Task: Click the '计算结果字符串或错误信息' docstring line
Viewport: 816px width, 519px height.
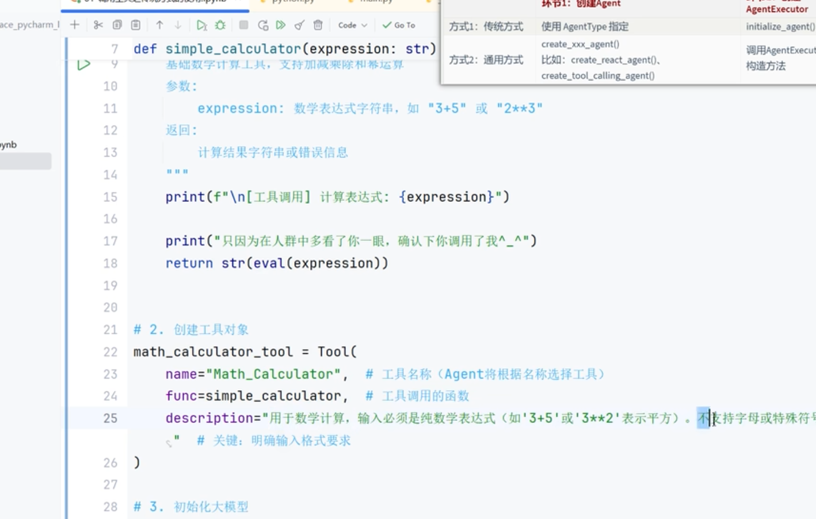Action: tap(273, 152)
